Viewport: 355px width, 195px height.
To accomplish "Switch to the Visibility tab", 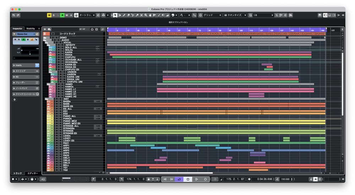I will coord(31,28).
